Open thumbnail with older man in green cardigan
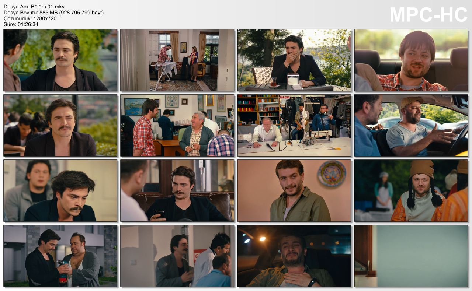Image resolution: width=472 pixels, height=291 pixels. click(177, 126)
